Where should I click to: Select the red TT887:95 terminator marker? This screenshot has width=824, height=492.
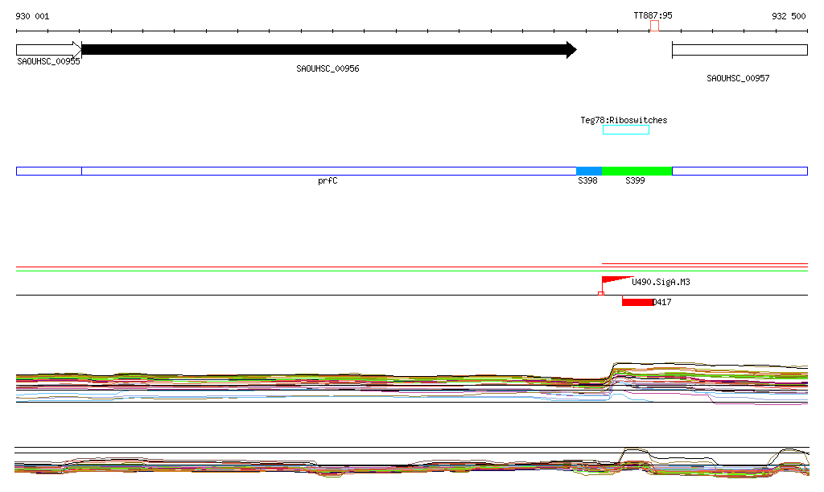pos(654,27)
